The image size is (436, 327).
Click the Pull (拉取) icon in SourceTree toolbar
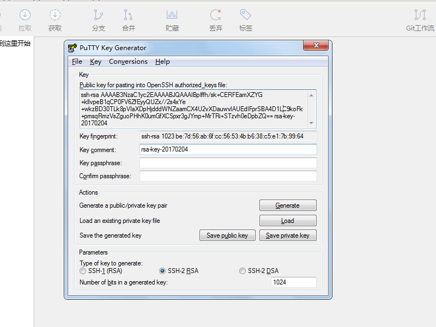(x=25, y=15)
